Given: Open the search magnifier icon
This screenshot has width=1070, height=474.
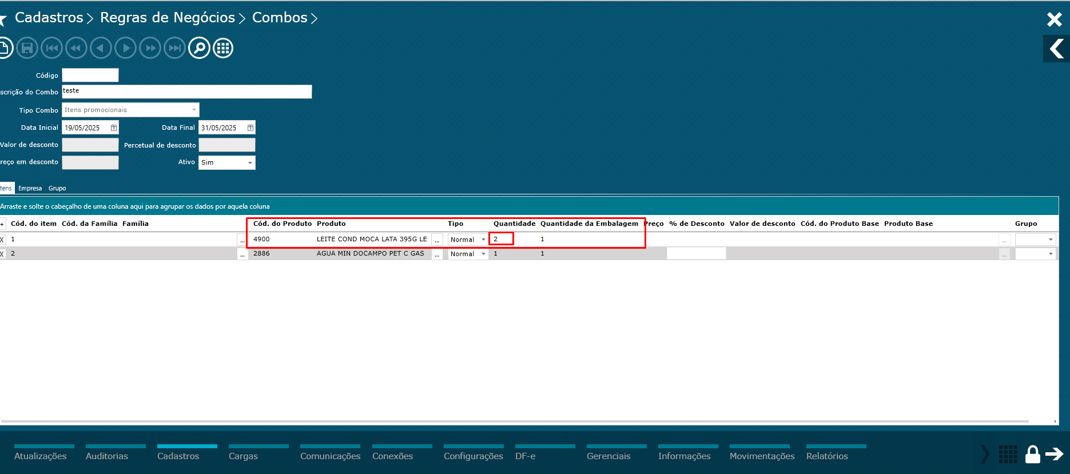Looking at the screenshot, I should 199,48.
